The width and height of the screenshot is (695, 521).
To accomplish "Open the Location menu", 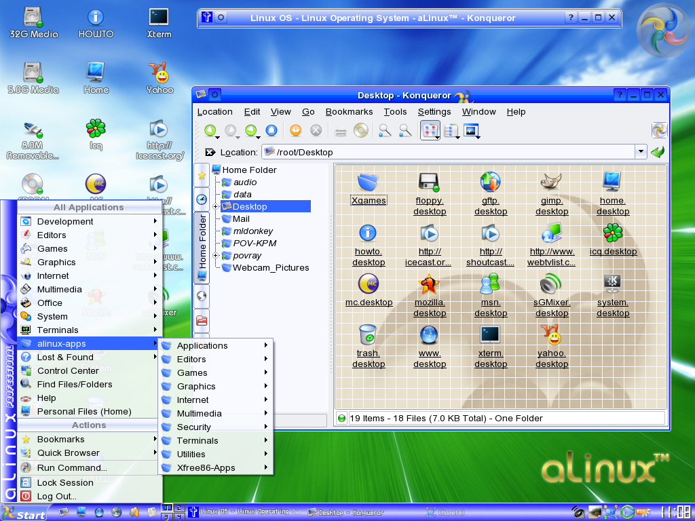I will (x=215, y=112).
